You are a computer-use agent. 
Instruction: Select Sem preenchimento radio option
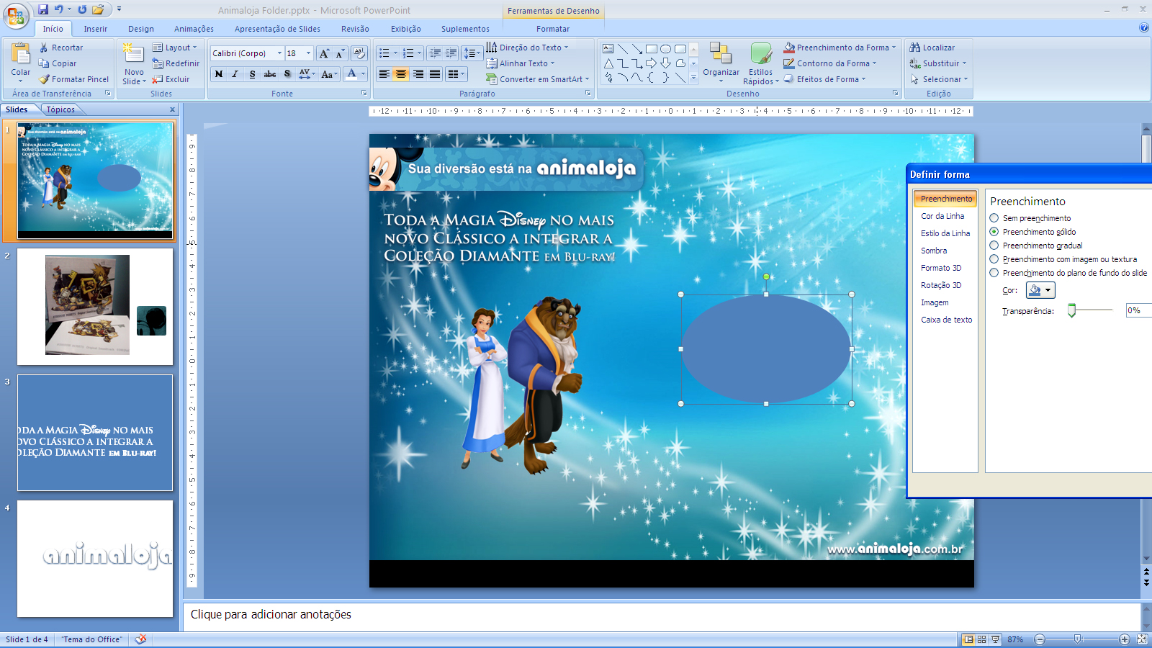(x=994, y=218)
